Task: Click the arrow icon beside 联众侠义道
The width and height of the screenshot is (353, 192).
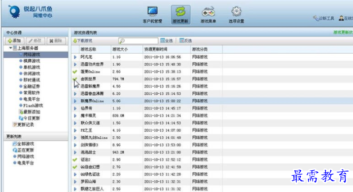Action: pyautogui.click(x=75, y=123)
